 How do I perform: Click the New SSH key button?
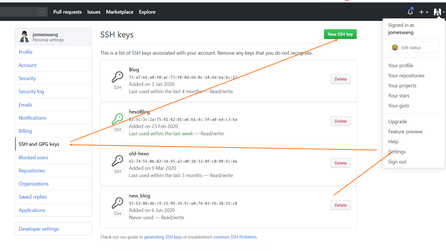(x=340, y=34)
